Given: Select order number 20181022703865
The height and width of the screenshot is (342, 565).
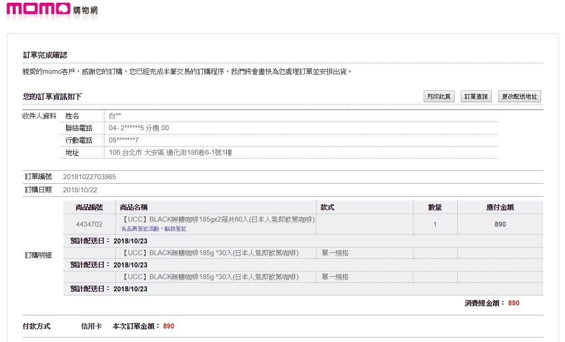Looking at the screenshot, I should (89, 177).
